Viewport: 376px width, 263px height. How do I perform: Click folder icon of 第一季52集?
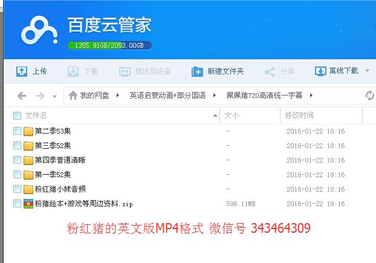(x=28, y=175)
